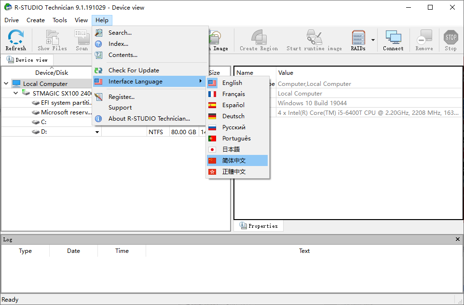Collapse the Local Computer tree node
This screenshot has width=464, height=305.
(x=6, y=83)
